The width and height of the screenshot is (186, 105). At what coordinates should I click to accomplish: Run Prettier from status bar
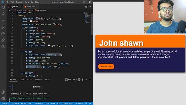[79, 104]
